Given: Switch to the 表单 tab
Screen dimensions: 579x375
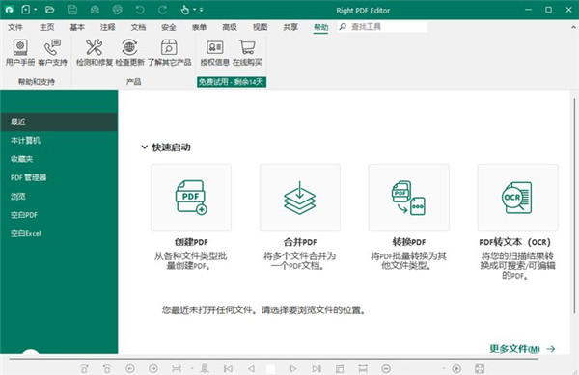Looking at the screenshot, I should click(200, 27).
